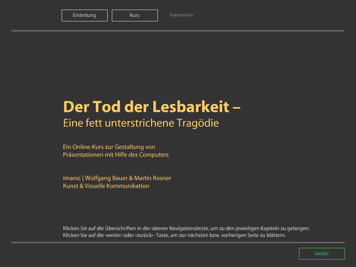Select the instruction line about the Navigationsleiste
Image resolution: width=356 pixels, height=267 pixels.
(x=186, y=228)
